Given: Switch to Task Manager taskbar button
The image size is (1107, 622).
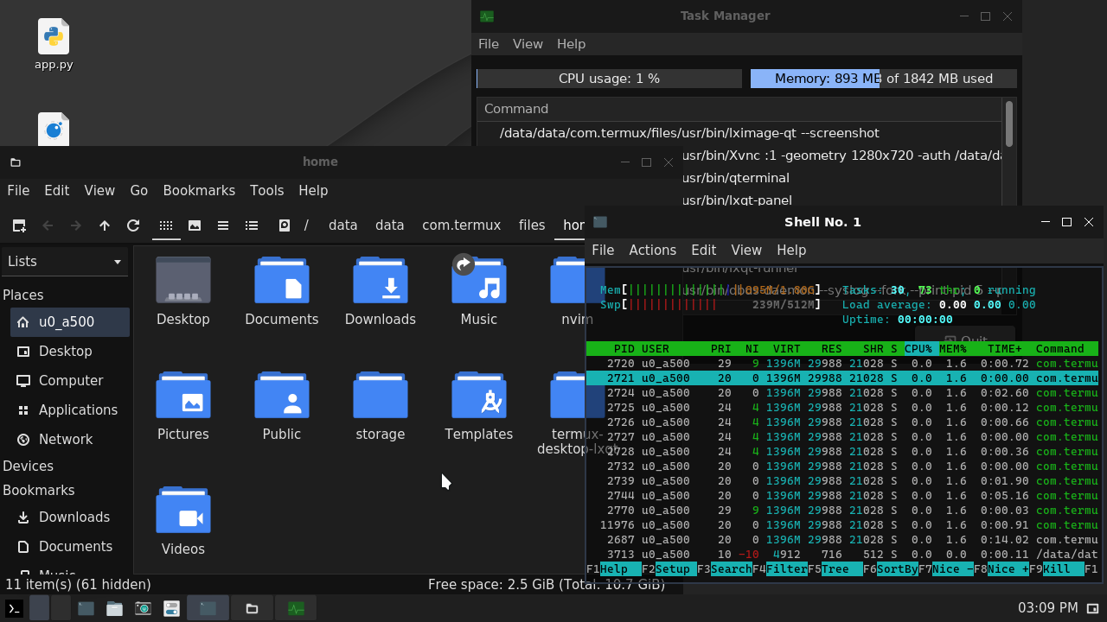Looking at the screenshot, I should [296, 608].
